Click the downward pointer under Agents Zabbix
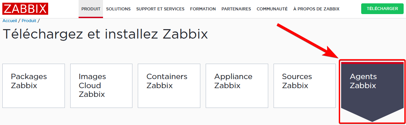The image size is (406, 125). 372,115
